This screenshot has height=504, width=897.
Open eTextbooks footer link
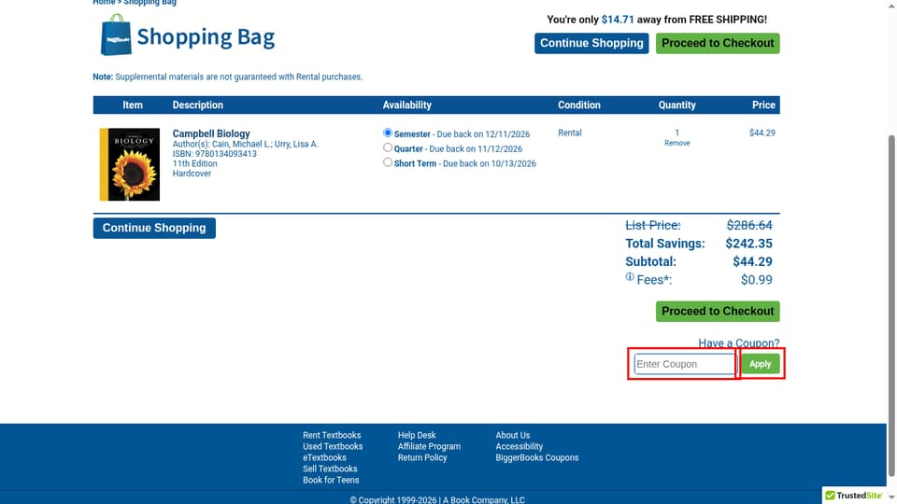[x=324, y=457]
